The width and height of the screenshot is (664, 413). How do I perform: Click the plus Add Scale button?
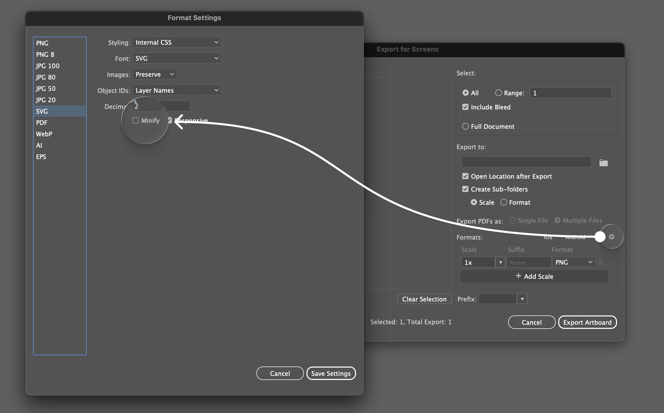tap(534, 276)
